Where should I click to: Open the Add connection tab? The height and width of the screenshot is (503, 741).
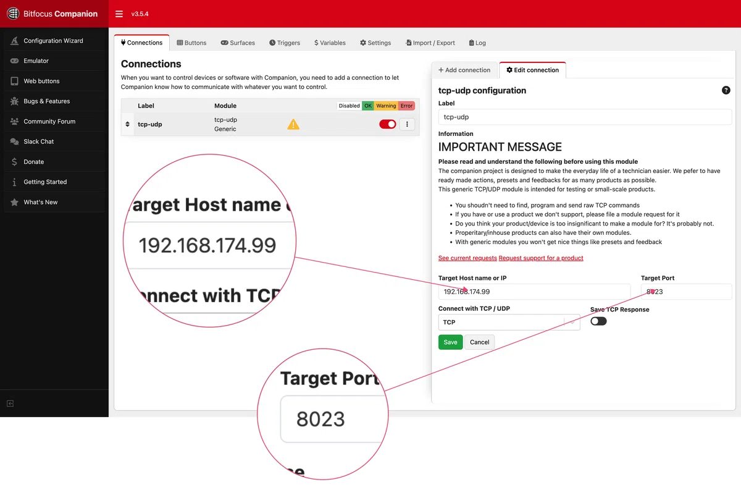[464, 70]
